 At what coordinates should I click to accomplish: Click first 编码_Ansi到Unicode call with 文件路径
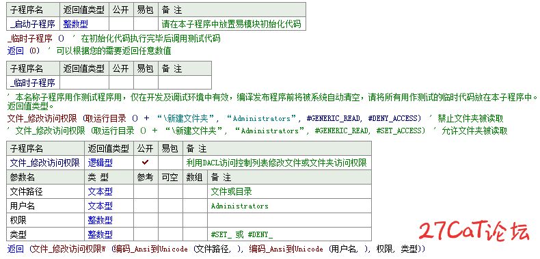[150, 249]
